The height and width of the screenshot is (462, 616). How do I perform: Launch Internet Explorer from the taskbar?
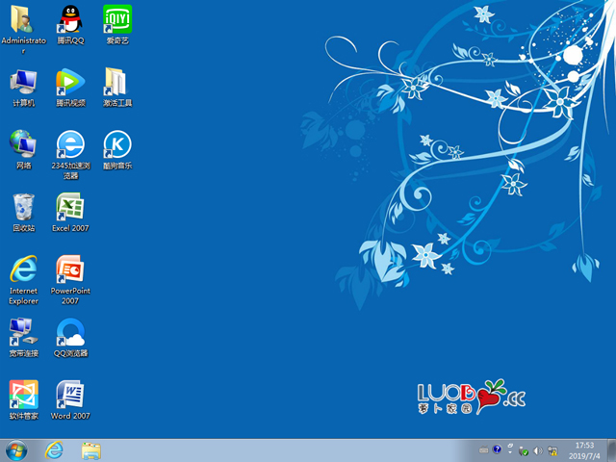click(54, 450)
